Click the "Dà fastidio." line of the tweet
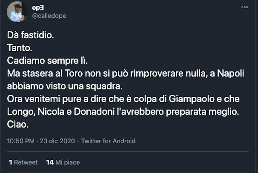 [x=30, y=35]
